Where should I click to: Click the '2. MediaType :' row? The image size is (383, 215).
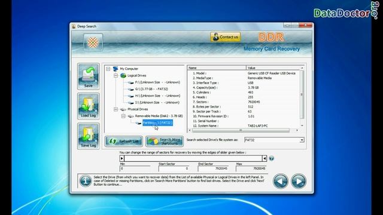(244, 78)
